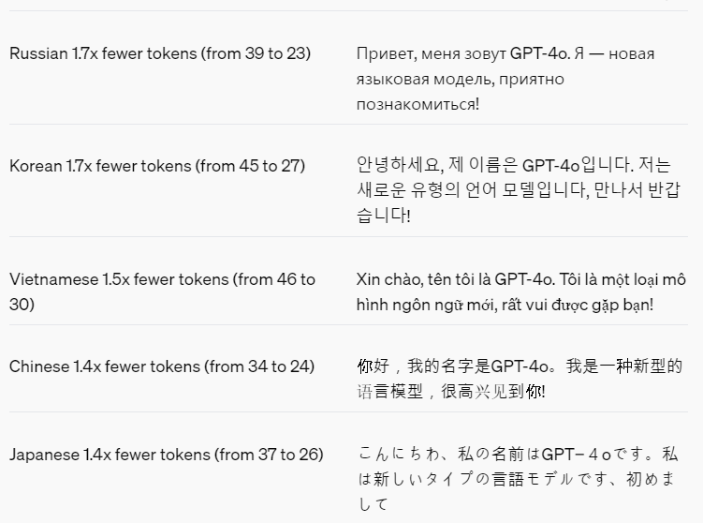Click '(from 45 to 27)' in Korean row
This screenshot has height=523, width=703.
point(250,166)
